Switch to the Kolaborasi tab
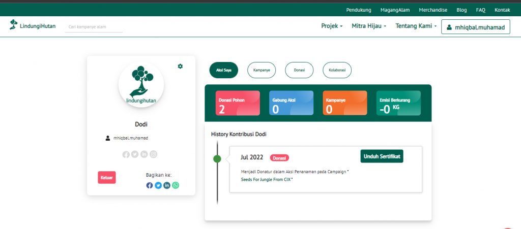The width and height of the screenshot is (521, 229). pos(337,70)
